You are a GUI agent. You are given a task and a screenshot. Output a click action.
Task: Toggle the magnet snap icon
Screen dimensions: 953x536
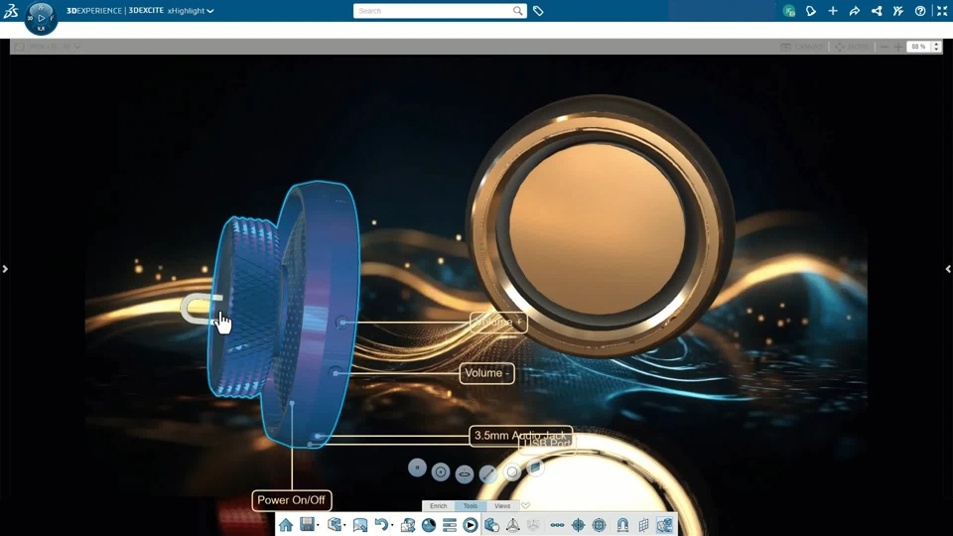click(x=622, y=525)
